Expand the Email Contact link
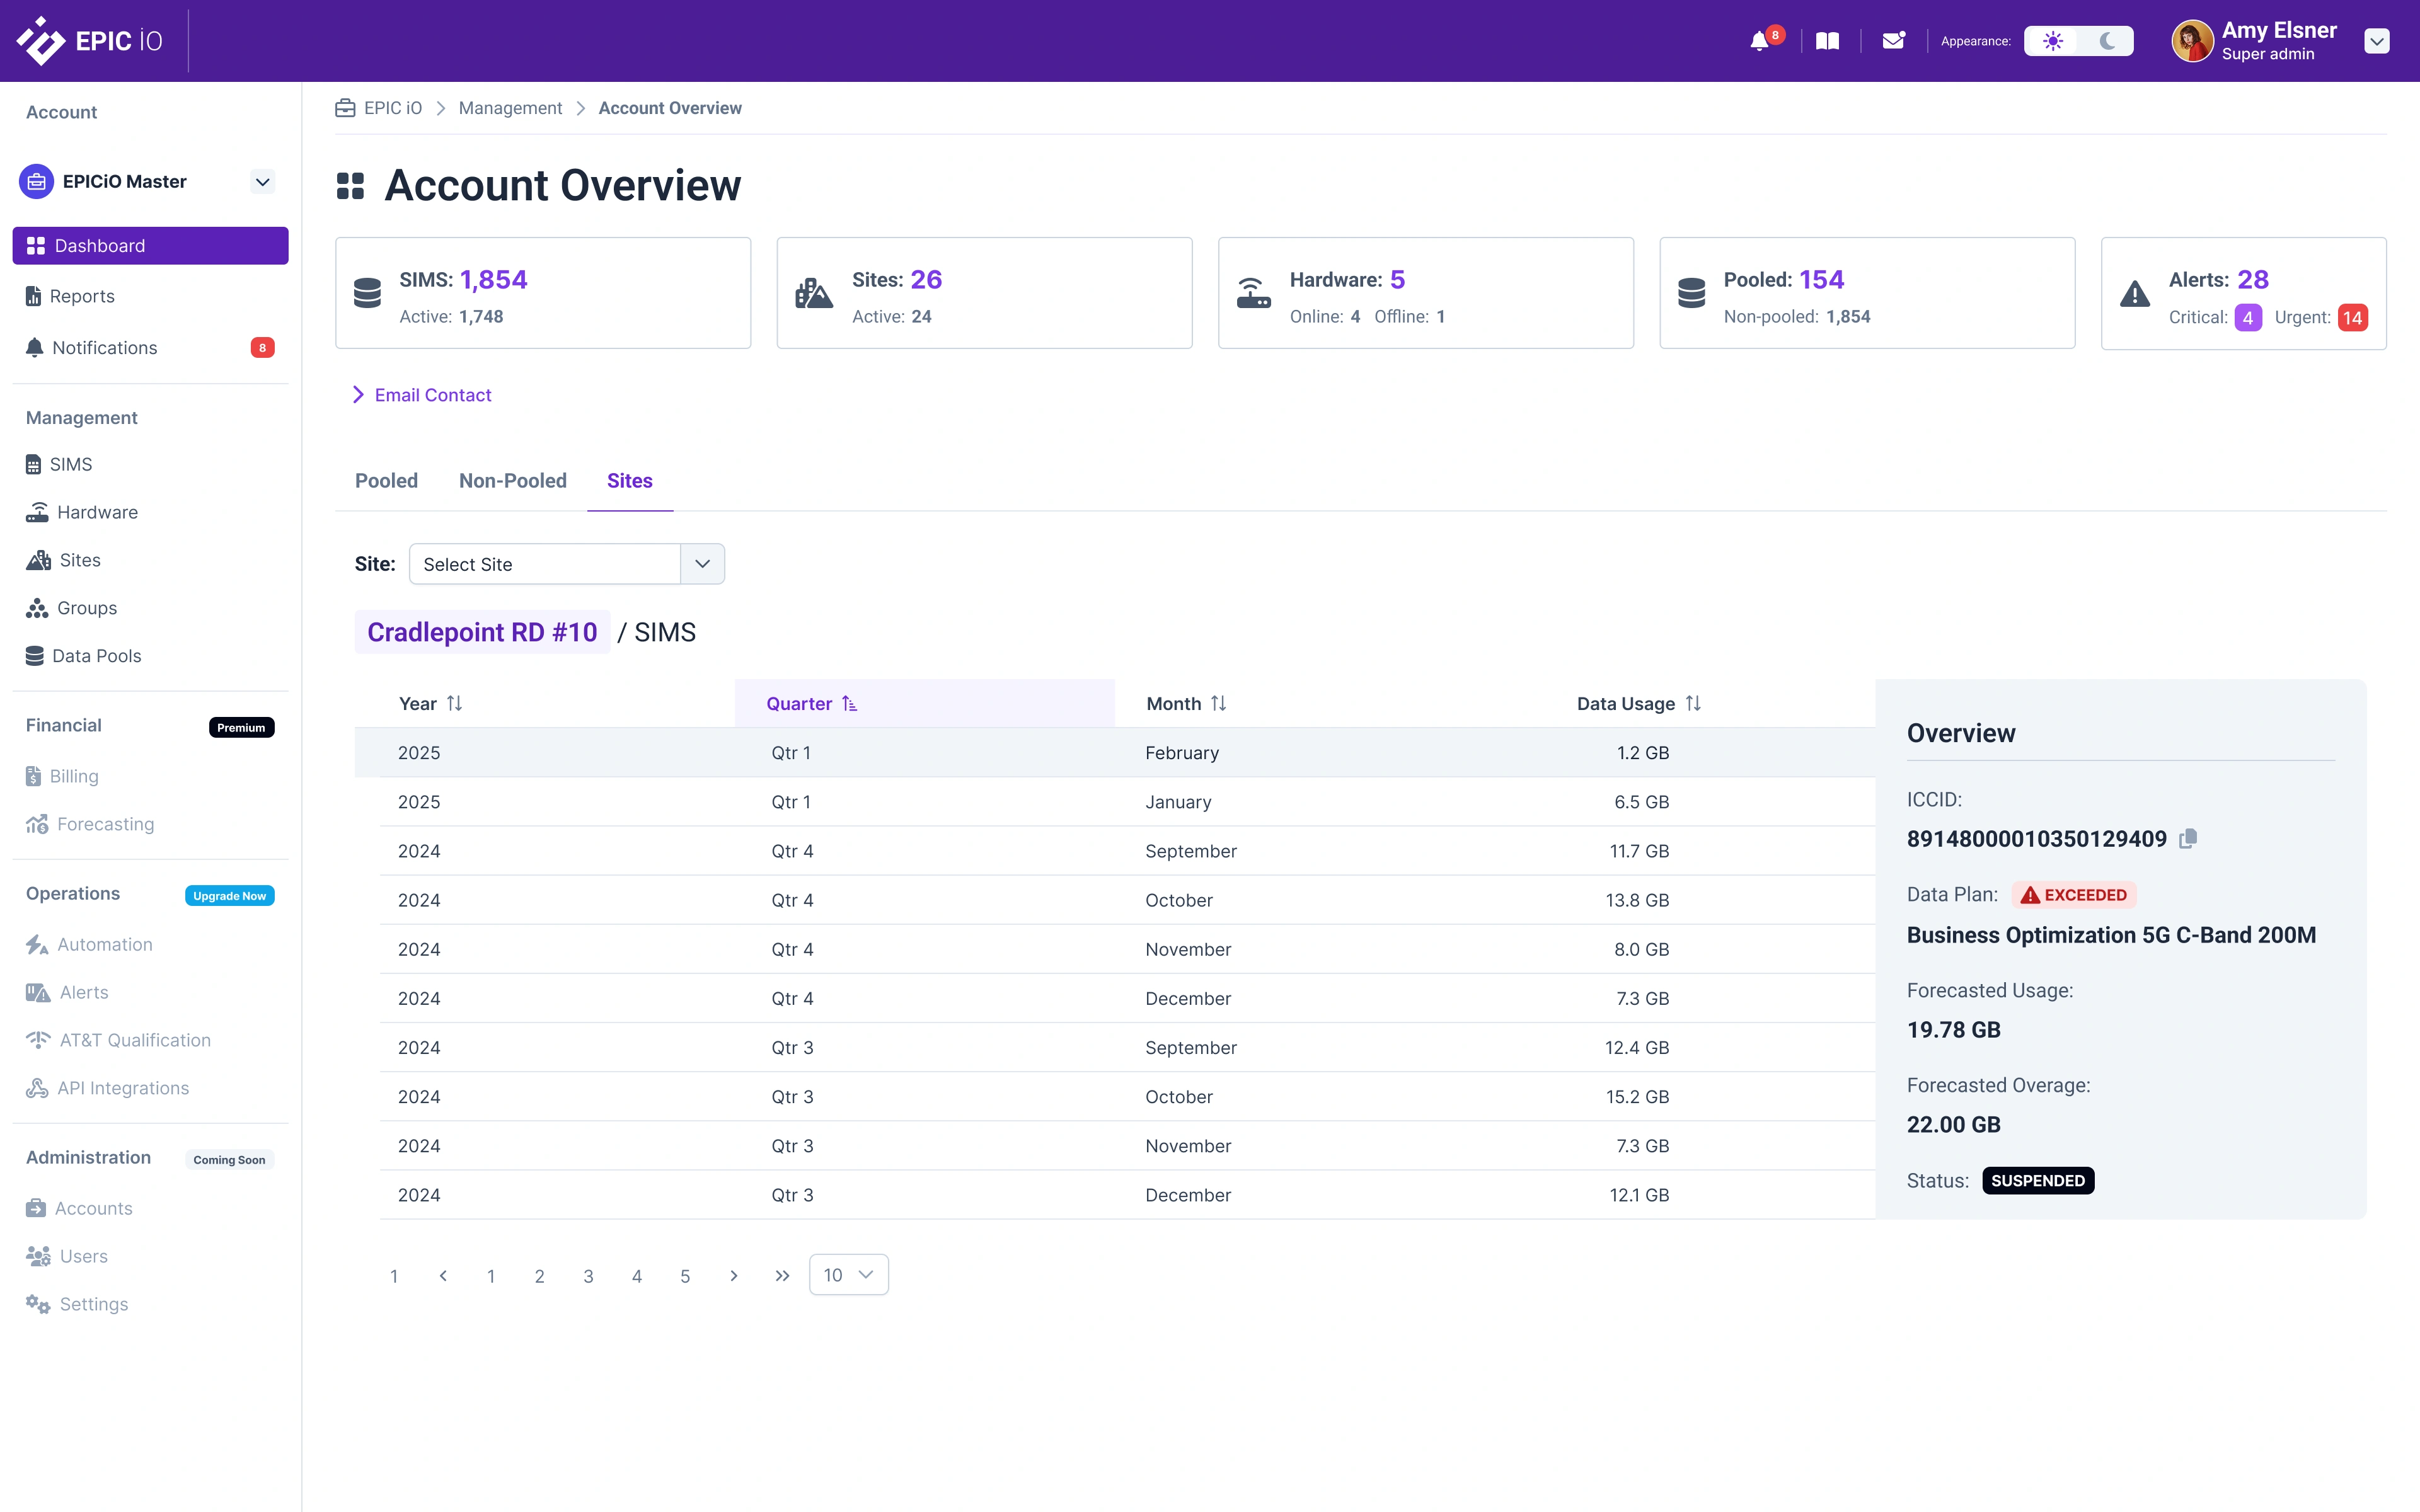The image size is (2420, 1512). coord(432,395)
